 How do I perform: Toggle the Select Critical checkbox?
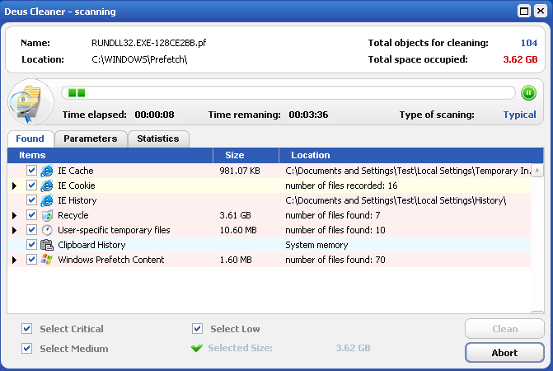27,329
